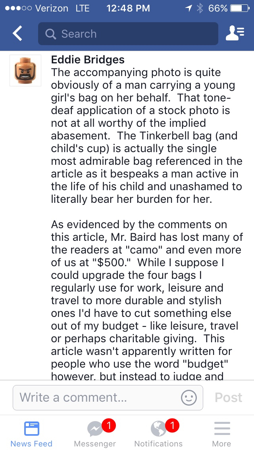Switch to the News Feed tab

(x=31, y=434)
